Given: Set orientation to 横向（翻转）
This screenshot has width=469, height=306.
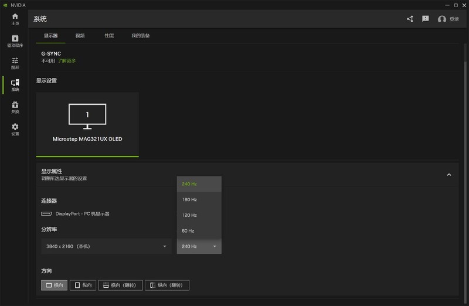Looking at the screenshot, I should point(121,285).
